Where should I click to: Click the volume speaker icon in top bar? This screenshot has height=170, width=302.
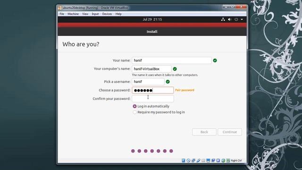click(x=230, y=19)
